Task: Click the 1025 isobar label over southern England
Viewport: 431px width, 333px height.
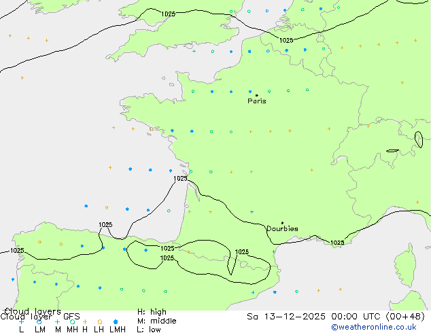Action: (168, 14)
